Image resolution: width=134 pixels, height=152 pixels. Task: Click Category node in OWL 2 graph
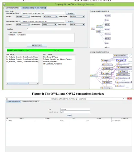click(107, 69)
